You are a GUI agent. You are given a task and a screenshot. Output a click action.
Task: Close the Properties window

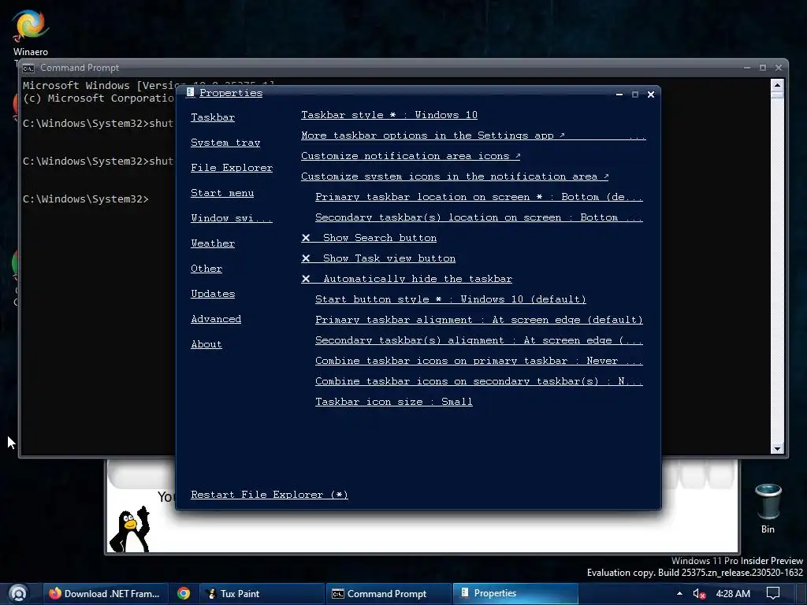(651, 95)
